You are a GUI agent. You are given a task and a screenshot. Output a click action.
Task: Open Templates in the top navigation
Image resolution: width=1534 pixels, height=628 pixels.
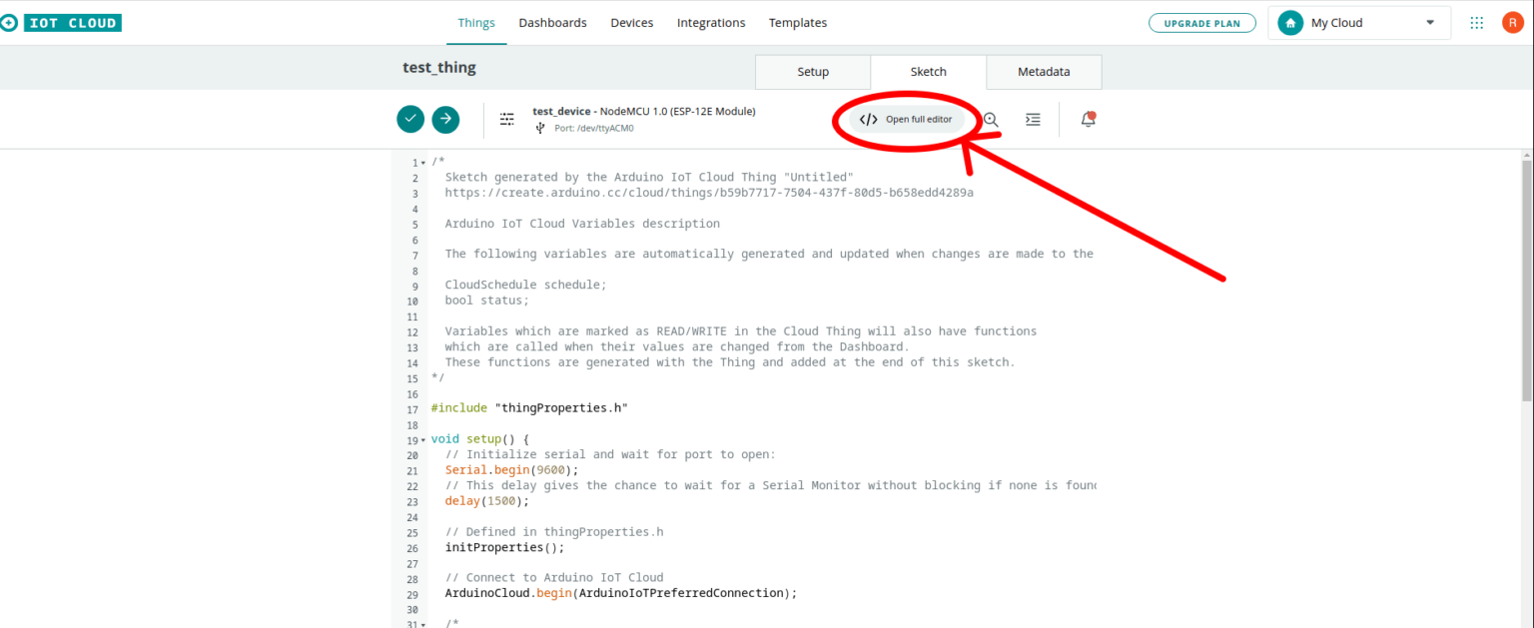(x=797, y=23)
